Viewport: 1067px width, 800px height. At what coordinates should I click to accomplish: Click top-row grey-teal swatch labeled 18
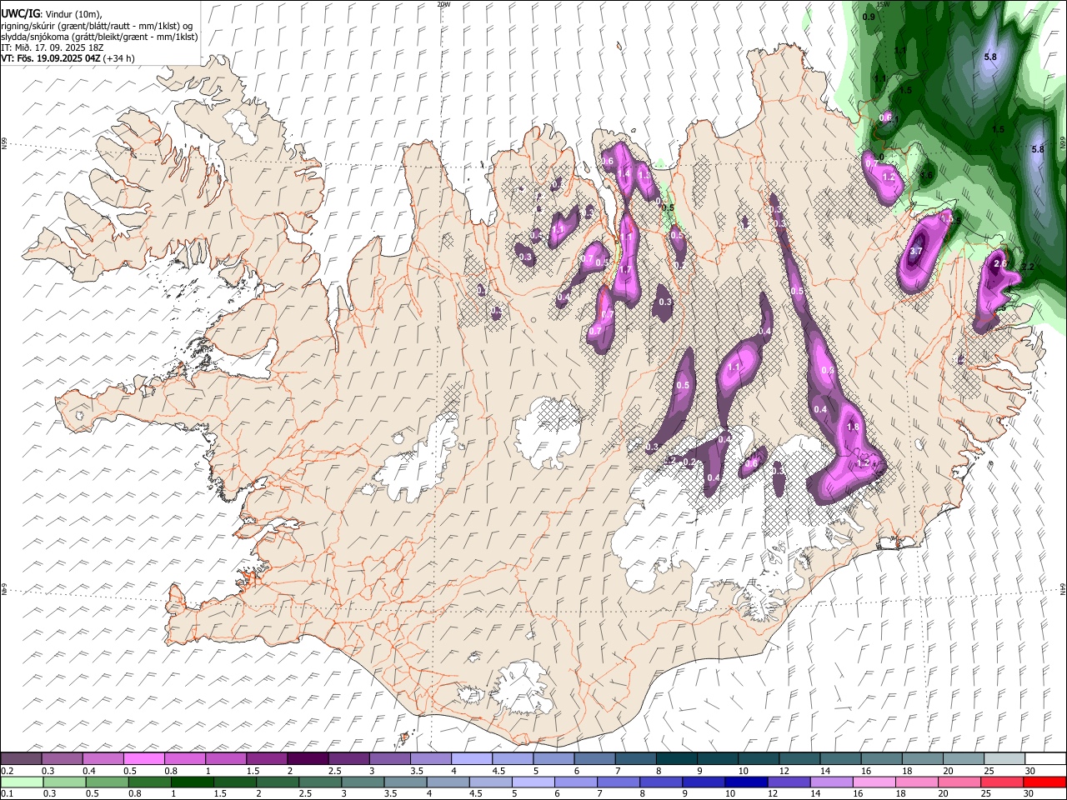(x=923, y=758)
